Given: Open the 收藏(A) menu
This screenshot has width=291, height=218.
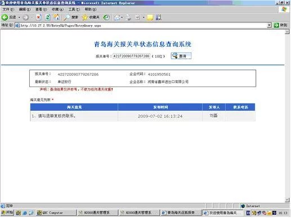Looking at the screenshot, I should [57, 9].
